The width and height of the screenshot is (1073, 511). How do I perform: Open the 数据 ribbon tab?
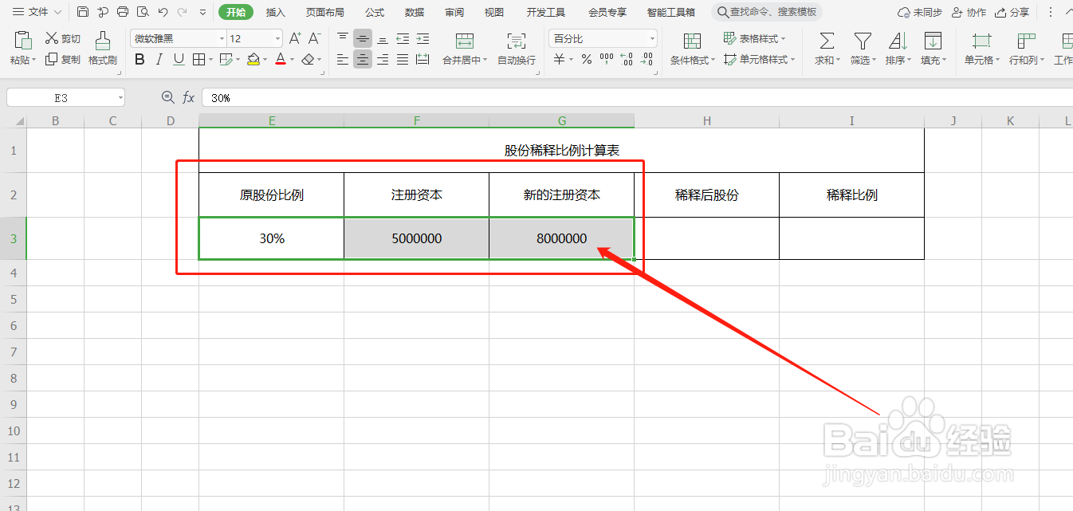pyautogui.click(x=414, y=12)
